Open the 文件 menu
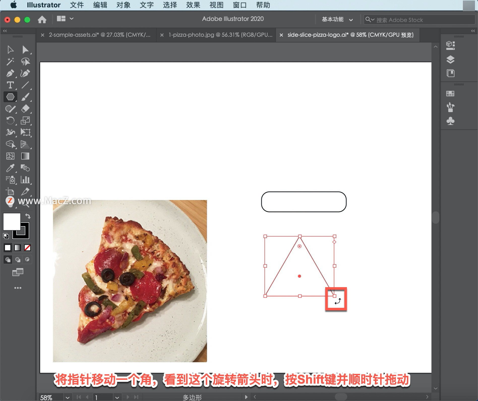Screen dimensions: 478x401 click(x=77, y=5)
